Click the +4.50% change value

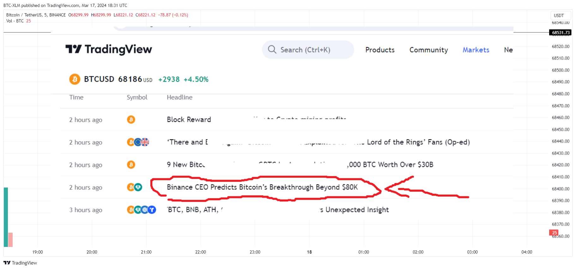coord(196,79)
